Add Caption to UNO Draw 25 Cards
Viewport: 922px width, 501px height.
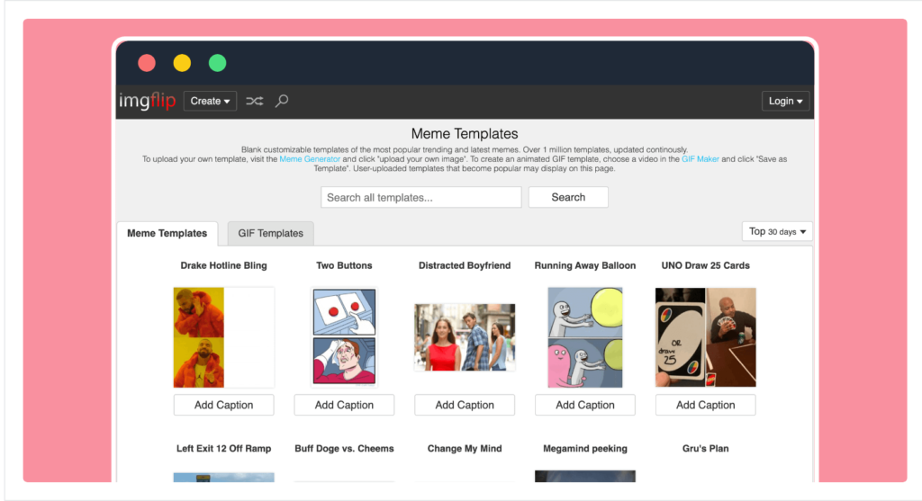(x=706, y=405)
